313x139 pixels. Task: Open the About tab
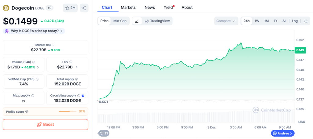(x=187, y=8)
